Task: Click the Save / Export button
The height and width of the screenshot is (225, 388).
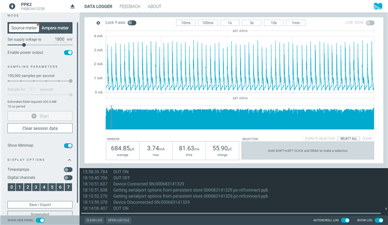Action: tap(40, 205)
